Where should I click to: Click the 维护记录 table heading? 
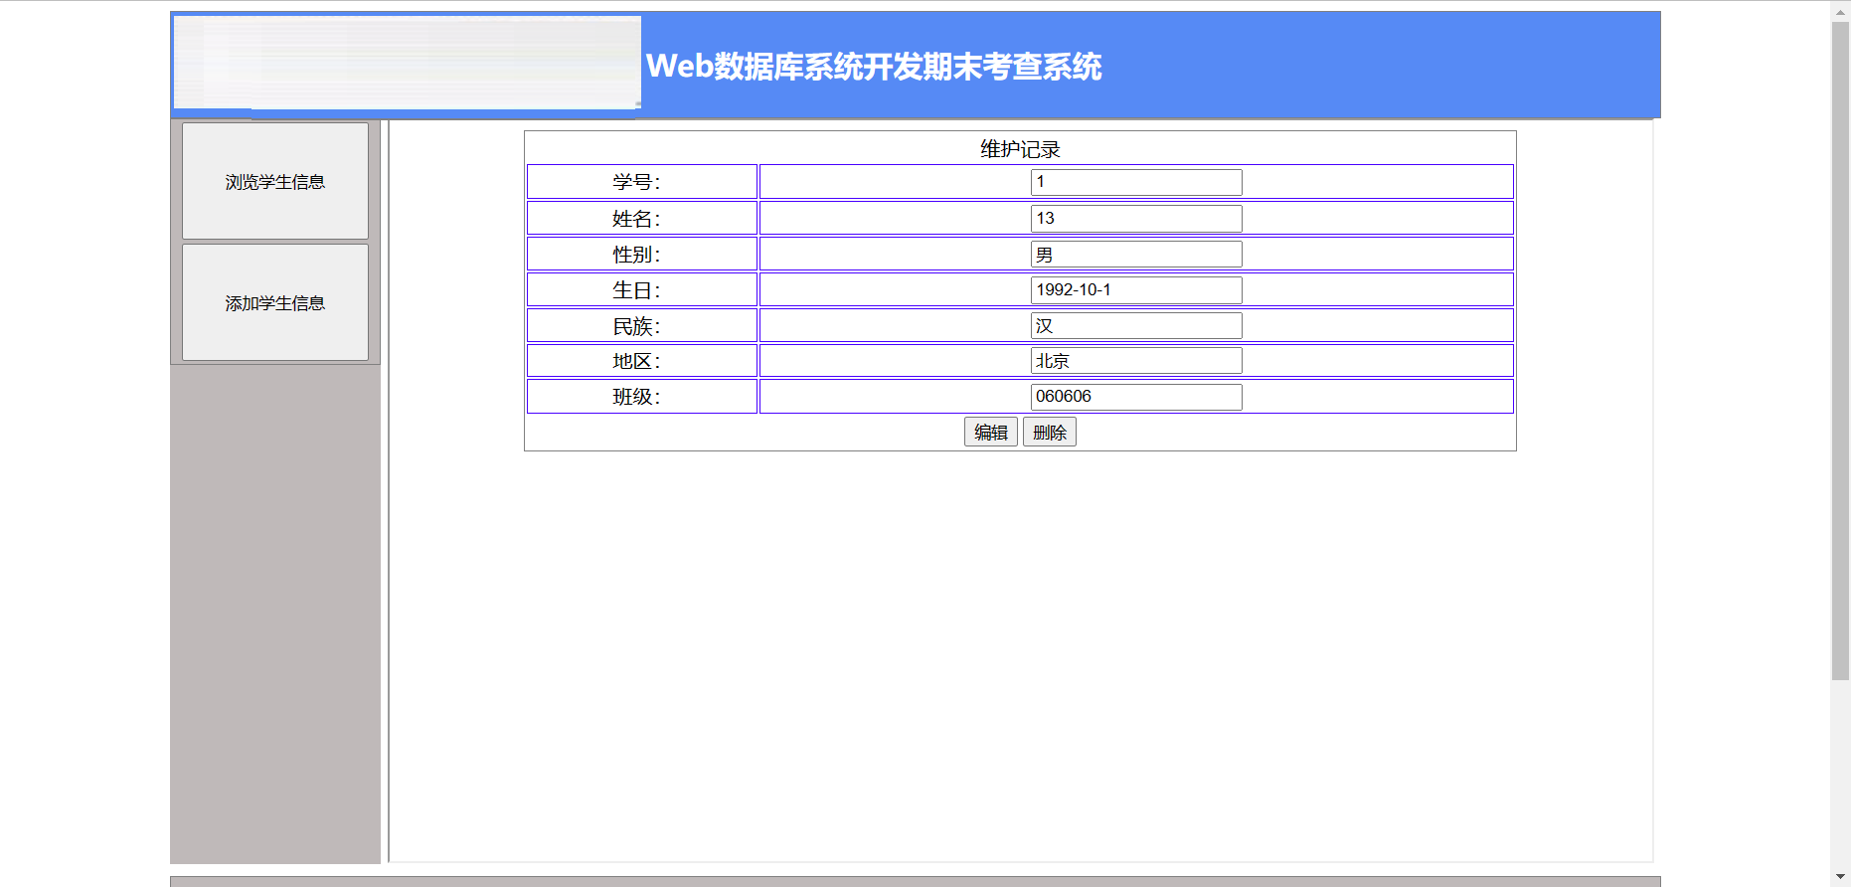[x=1020, y=149]
